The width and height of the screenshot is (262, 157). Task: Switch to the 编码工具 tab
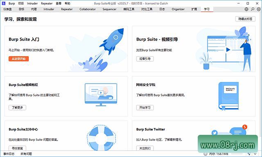pyautogui.click(x=129, y=9)
